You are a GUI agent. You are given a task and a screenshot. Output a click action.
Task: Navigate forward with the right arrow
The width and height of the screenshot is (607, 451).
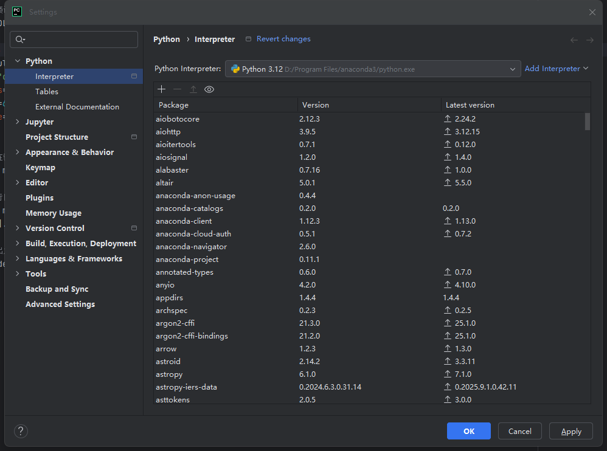point(589,40)
